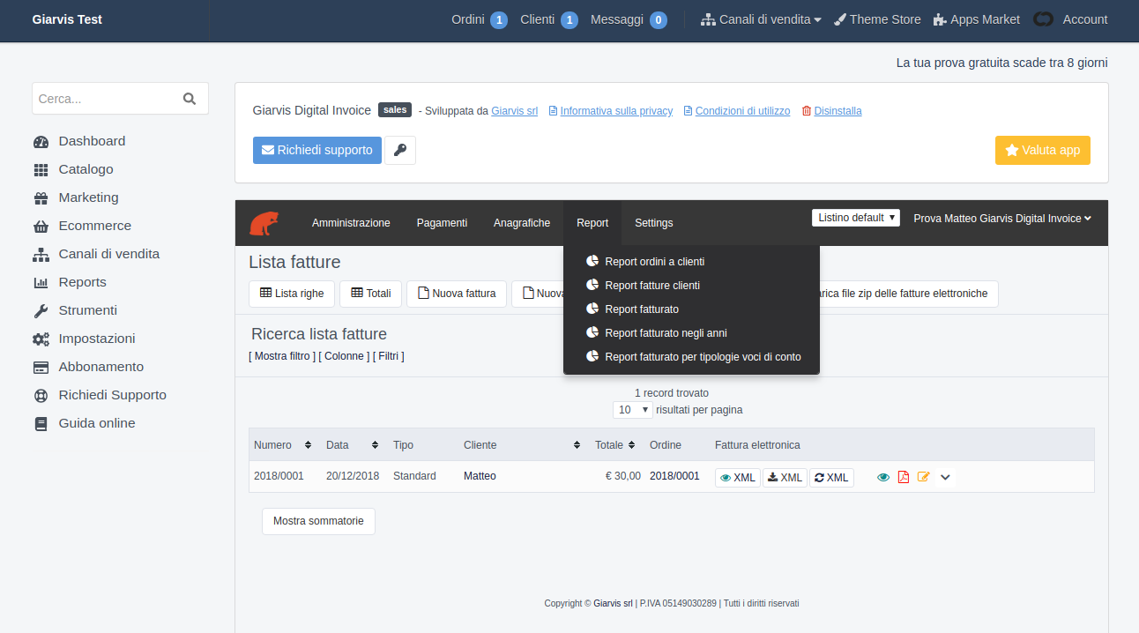This screenshot has width=1139, height=633.
Task: Expand the Prova Matteo Giarvis Digital Invoice menu
Action: coord(1002,219)
